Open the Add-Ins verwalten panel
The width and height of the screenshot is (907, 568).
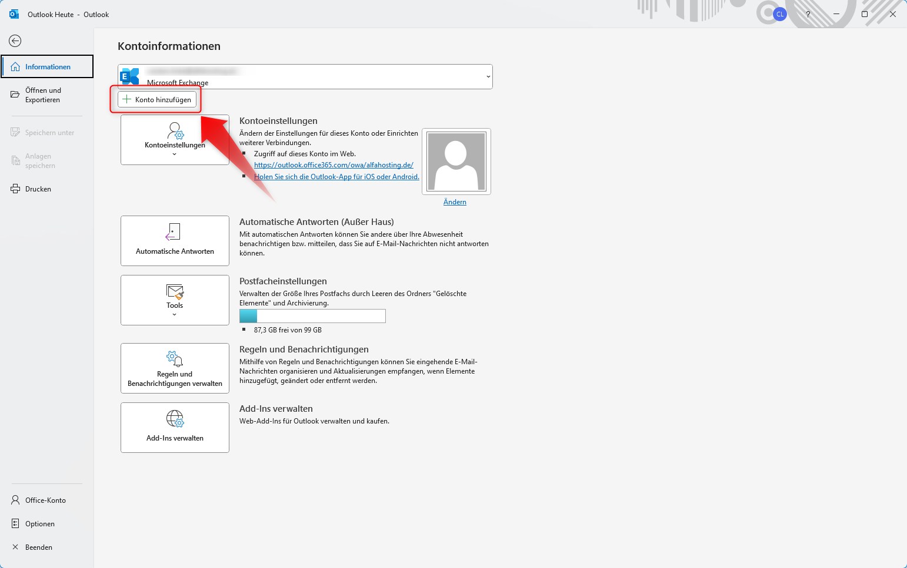174,427
